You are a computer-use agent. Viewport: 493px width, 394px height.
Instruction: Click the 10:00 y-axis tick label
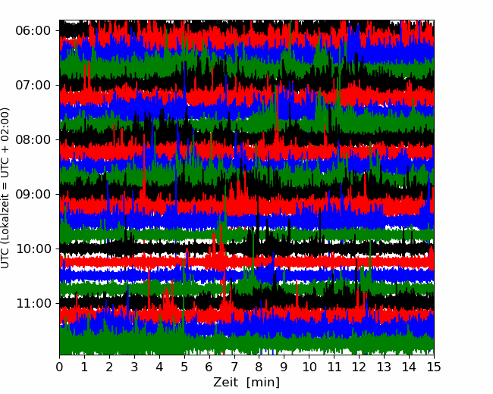tap(33, 249)
